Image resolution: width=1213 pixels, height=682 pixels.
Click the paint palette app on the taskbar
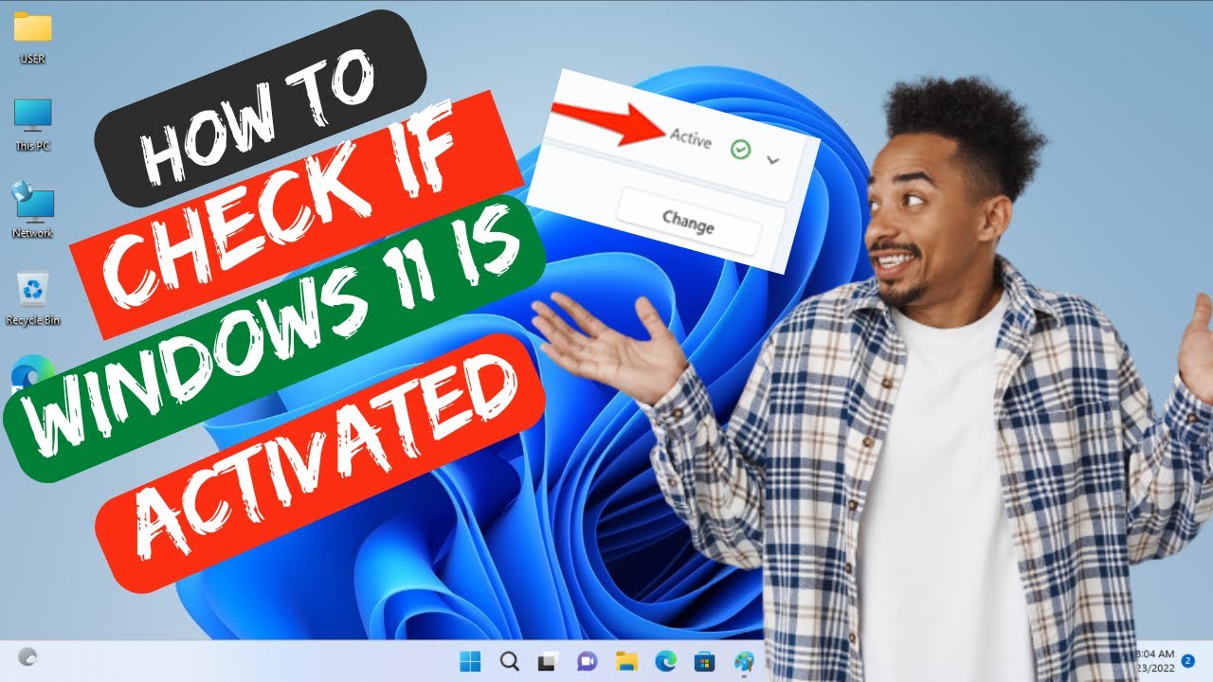click(x=744, y=660)
